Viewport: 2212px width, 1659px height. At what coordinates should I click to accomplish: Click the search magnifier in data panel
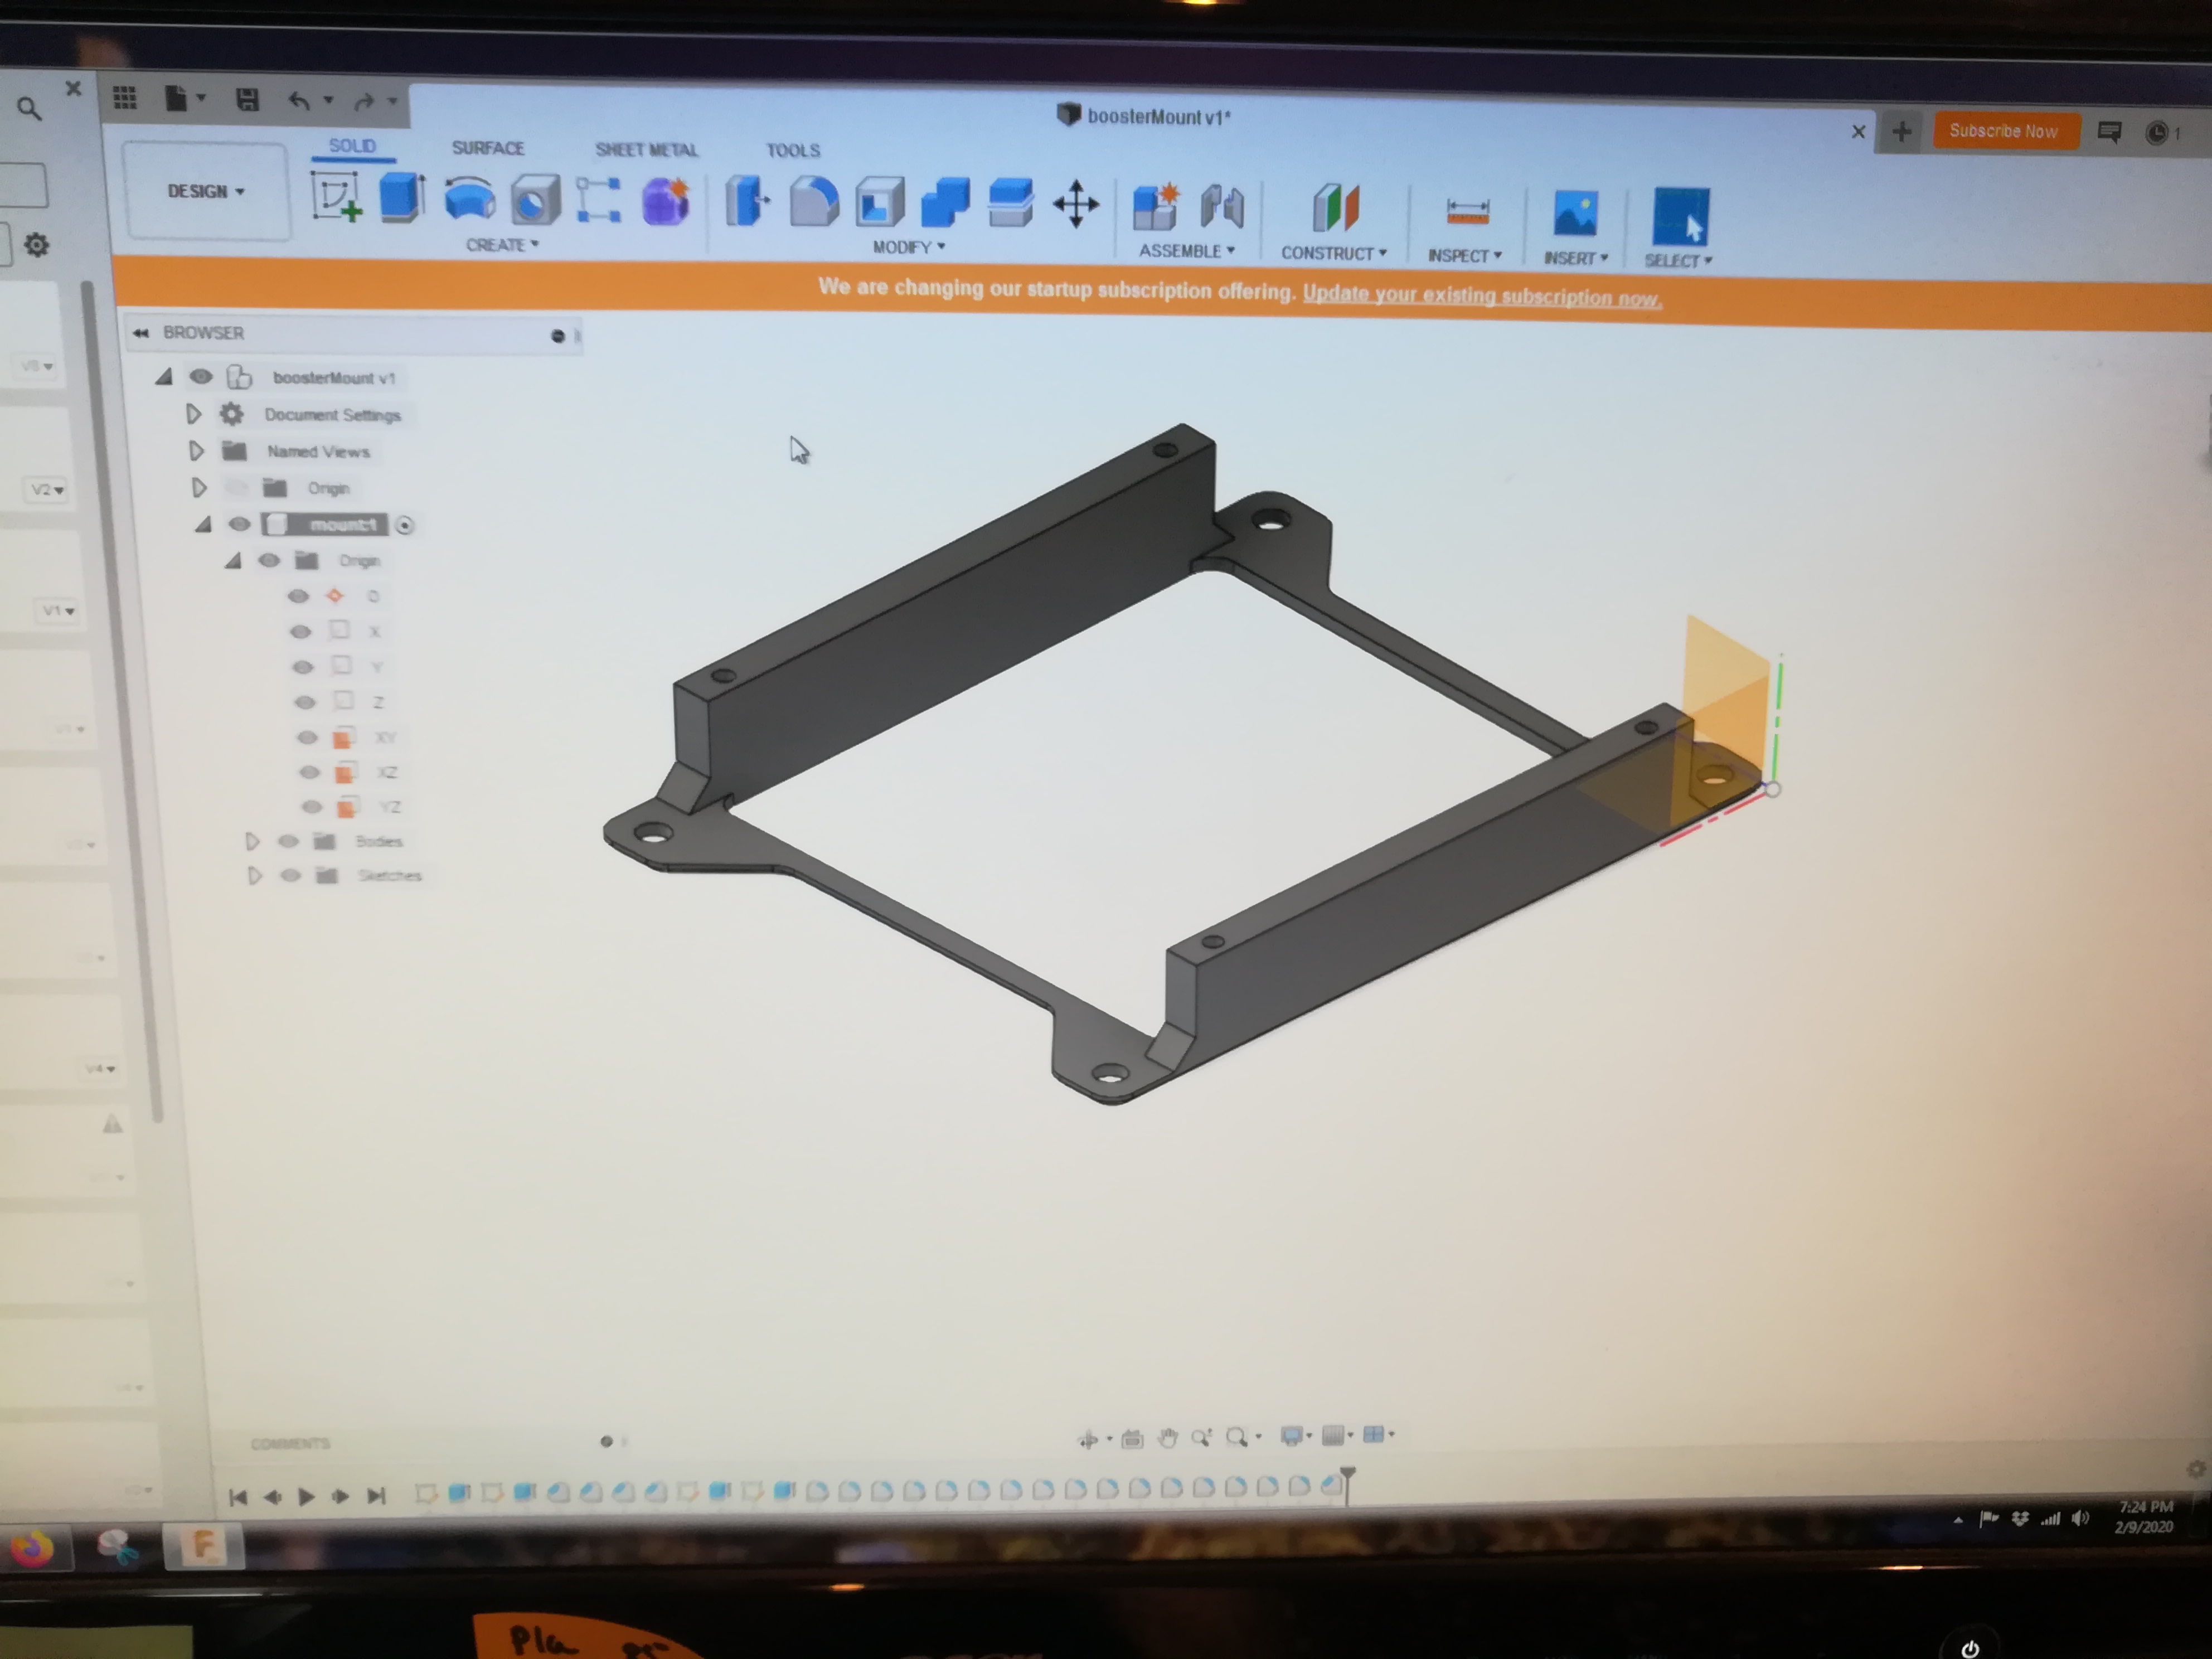pos(29,108)
